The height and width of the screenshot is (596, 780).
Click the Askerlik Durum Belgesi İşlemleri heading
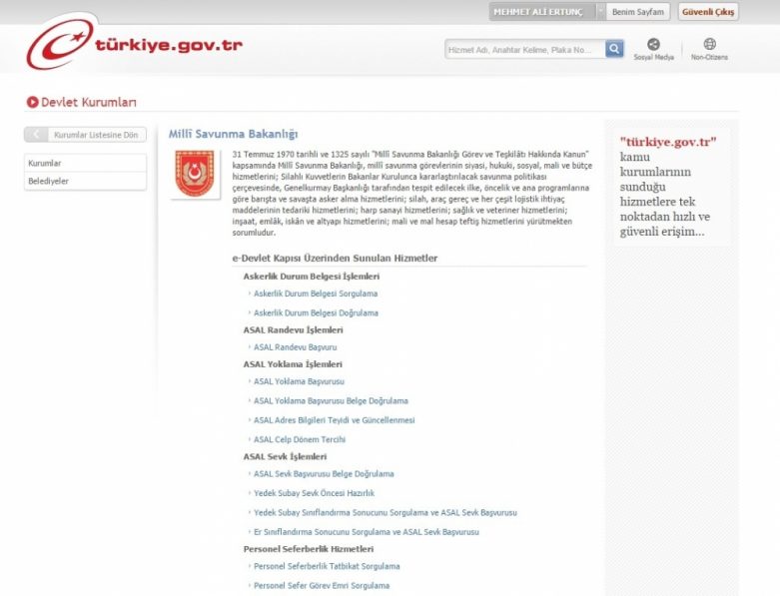click(312, 277)
